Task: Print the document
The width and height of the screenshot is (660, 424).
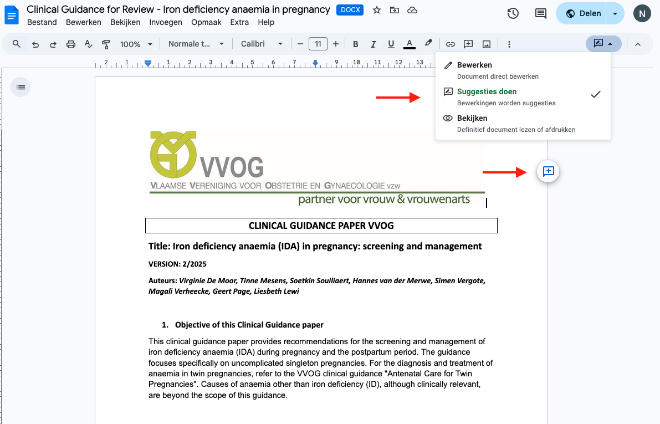Action: (71, 44)
